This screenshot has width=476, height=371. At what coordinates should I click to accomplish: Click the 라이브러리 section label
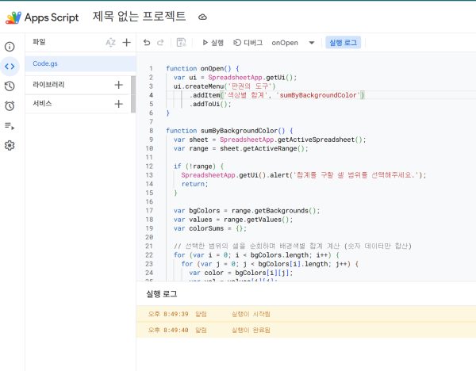48,85
